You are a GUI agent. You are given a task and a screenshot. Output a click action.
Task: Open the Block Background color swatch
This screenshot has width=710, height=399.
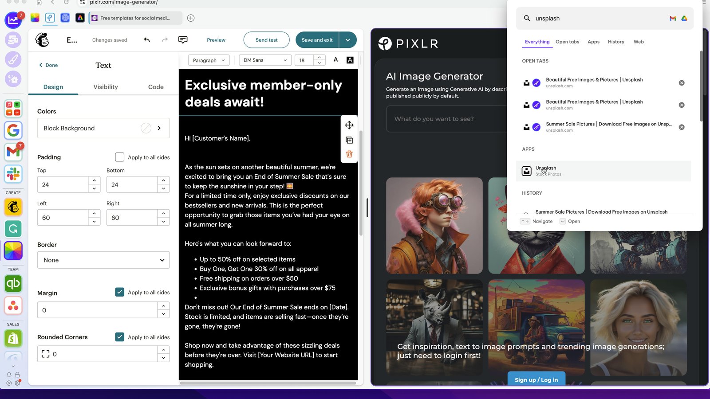click(x=146, y=128)
